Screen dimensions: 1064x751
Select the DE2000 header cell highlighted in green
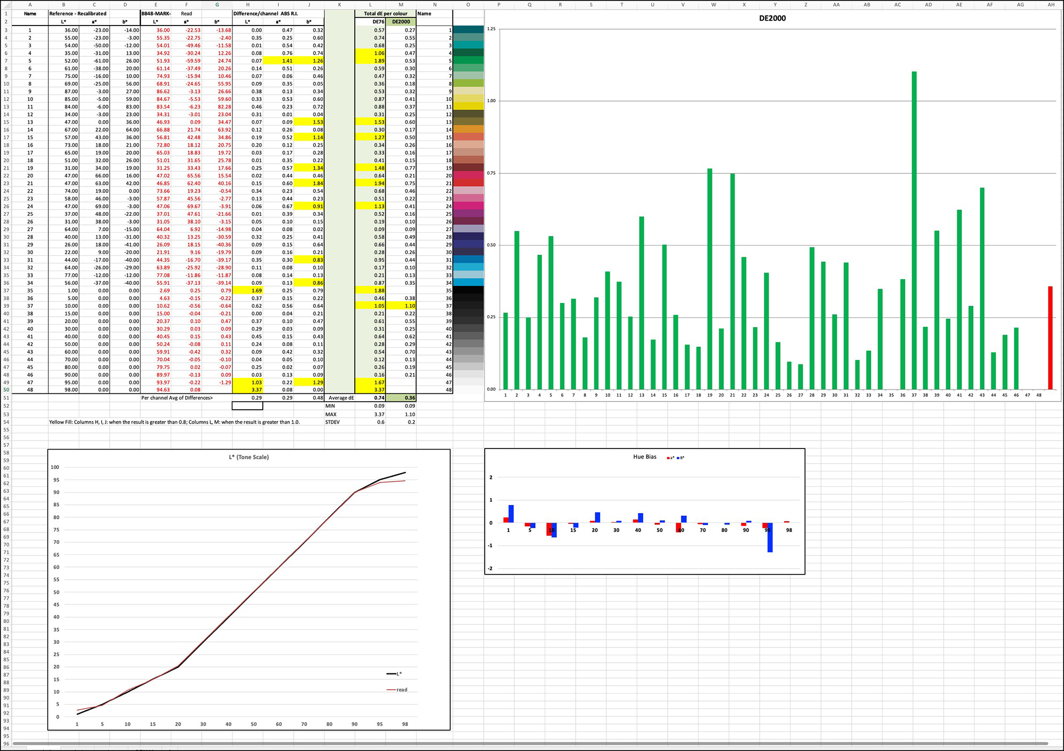(400, 20)
